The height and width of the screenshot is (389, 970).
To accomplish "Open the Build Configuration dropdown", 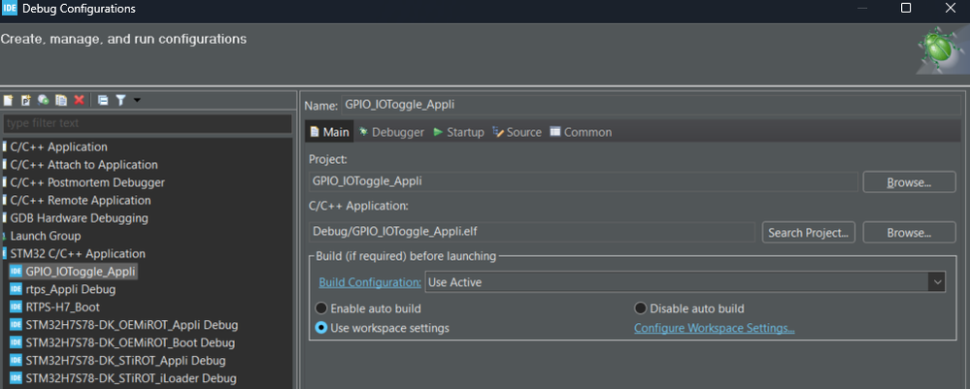I will (x=685, y=282).
